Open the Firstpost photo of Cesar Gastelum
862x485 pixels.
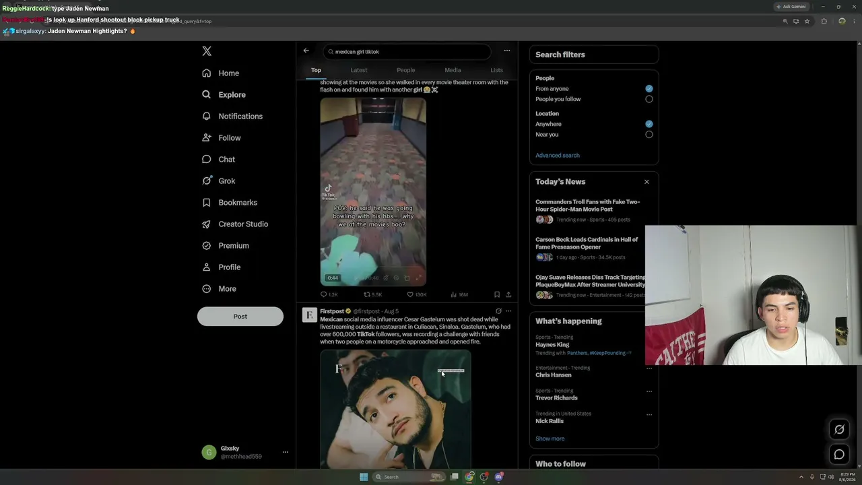click(395, 409)
